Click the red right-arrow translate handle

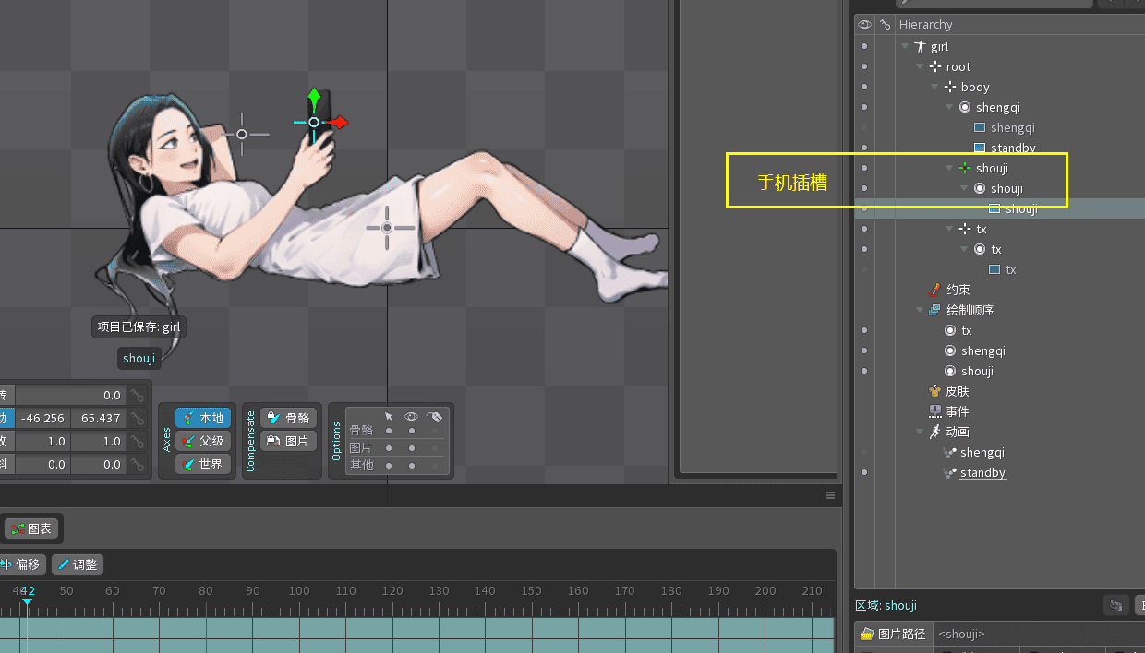[340, 122]
